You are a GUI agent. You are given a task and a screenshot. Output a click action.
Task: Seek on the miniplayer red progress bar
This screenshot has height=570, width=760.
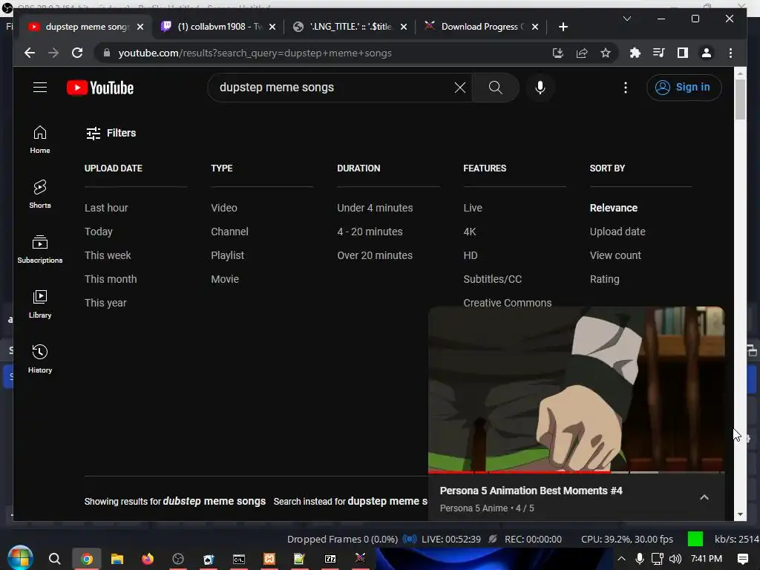[x=576, y=471]
